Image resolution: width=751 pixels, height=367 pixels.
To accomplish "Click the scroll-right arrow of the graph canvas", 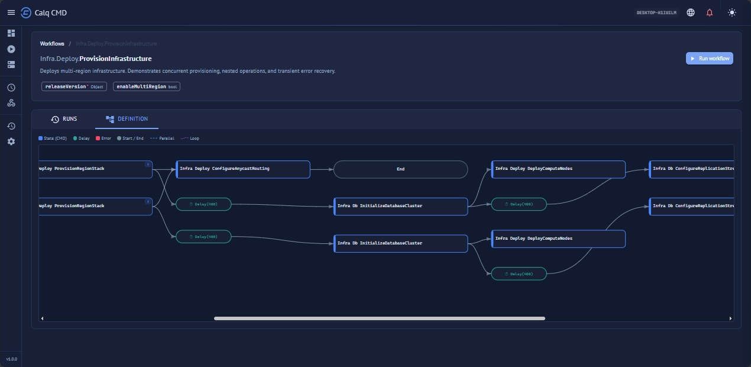I will 731,318.
